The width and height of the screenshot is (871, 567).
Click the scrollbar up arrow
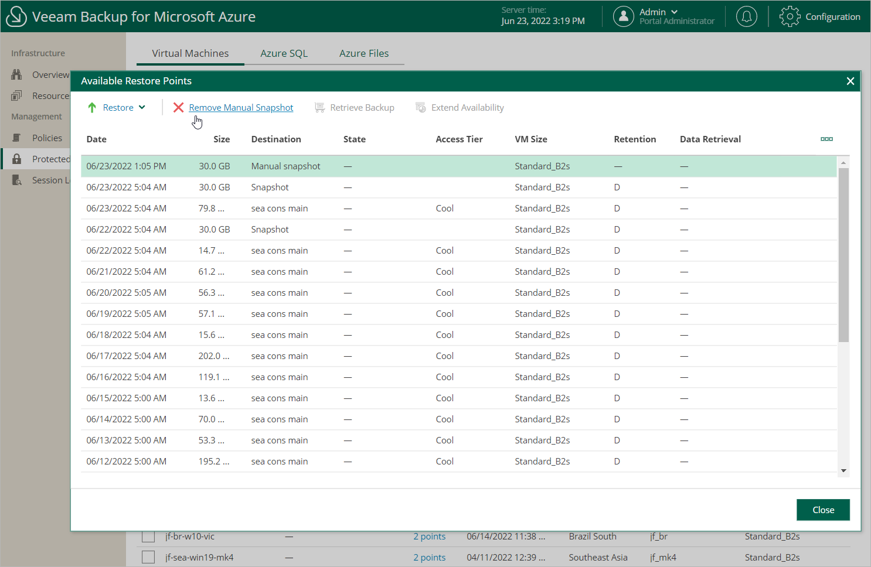[843, 162]
